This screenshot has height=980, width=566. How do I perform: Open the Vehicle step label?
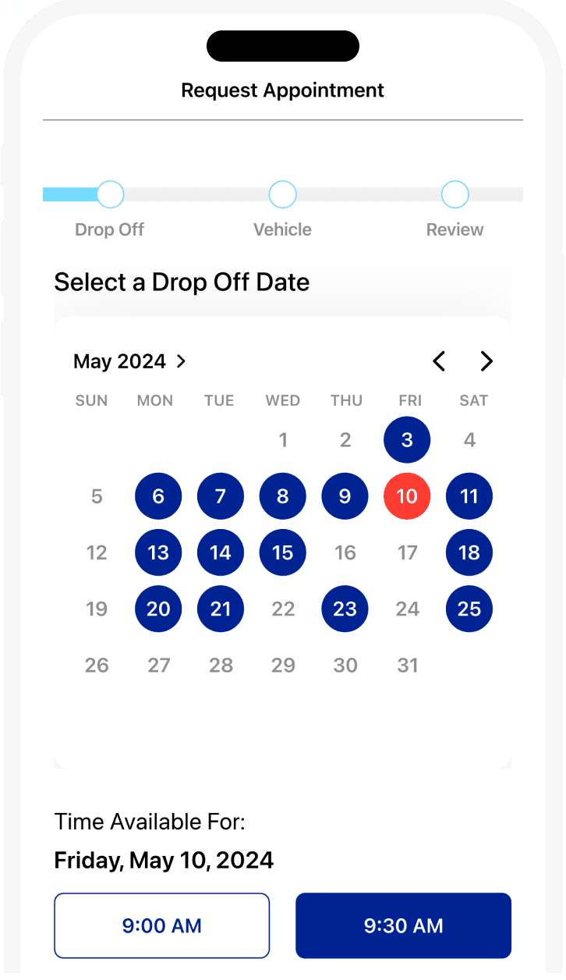point(282,229)
